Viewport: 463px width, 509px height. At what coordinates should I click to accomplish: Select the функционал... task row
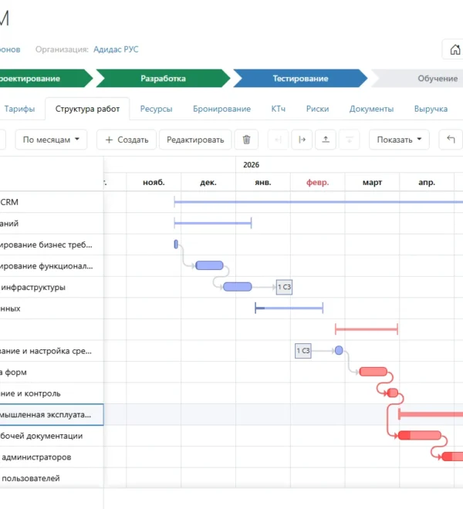(52, 266)
